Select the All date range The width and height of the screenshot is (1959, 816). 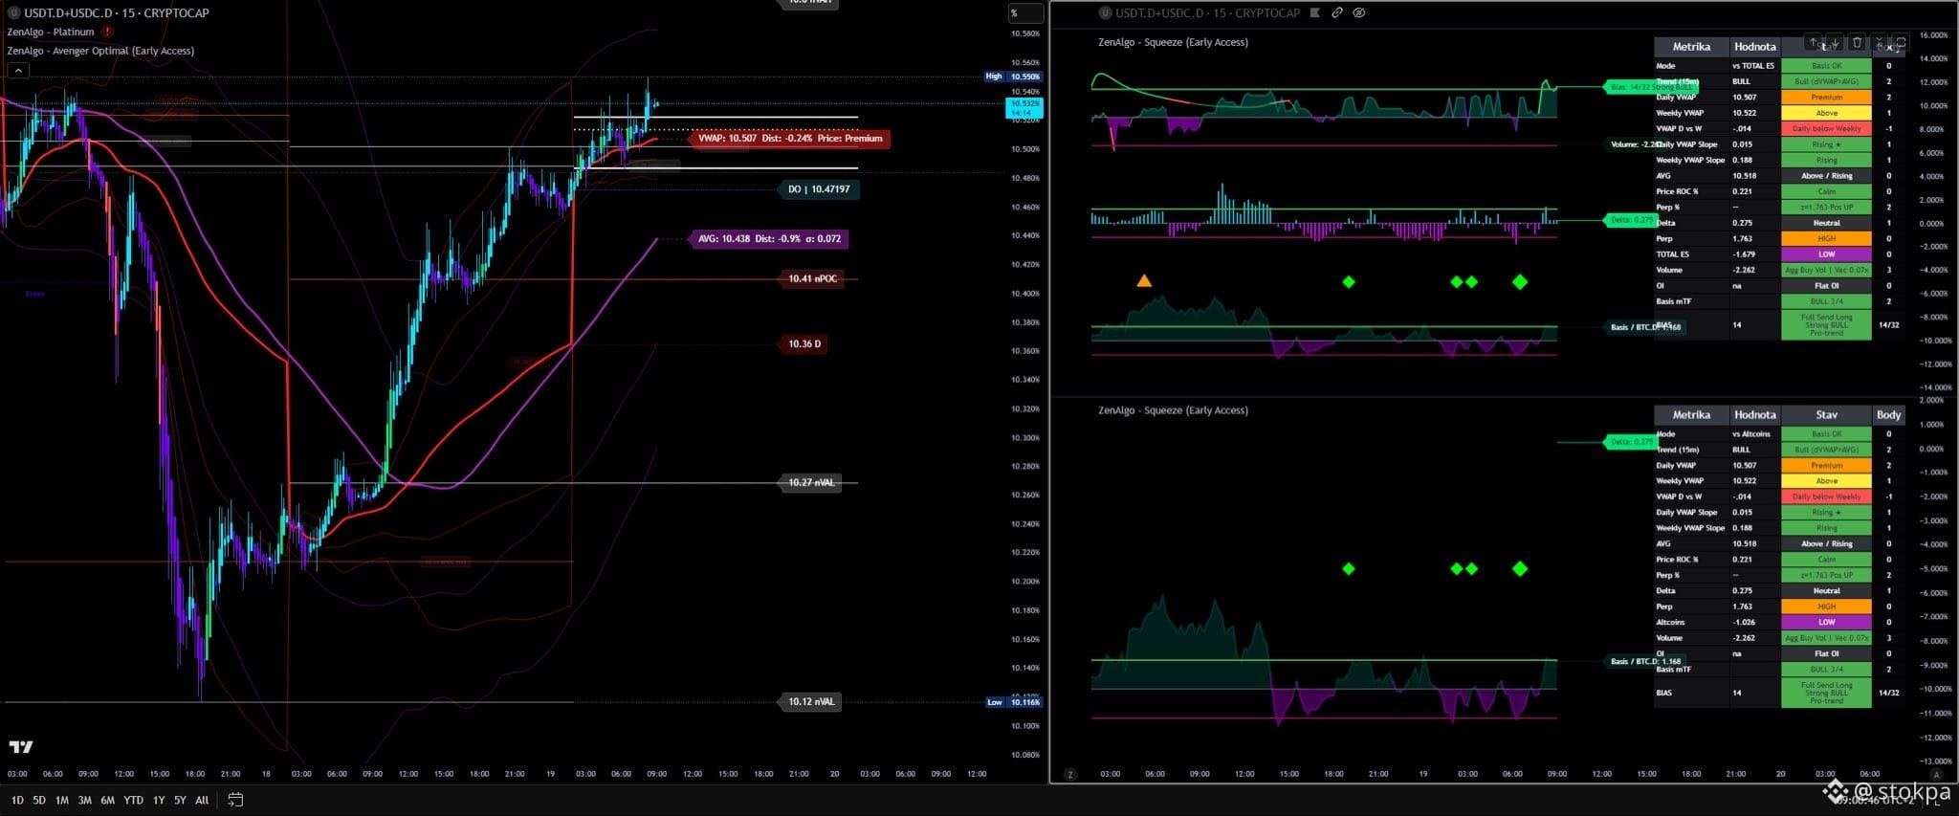tap(202, 800)
